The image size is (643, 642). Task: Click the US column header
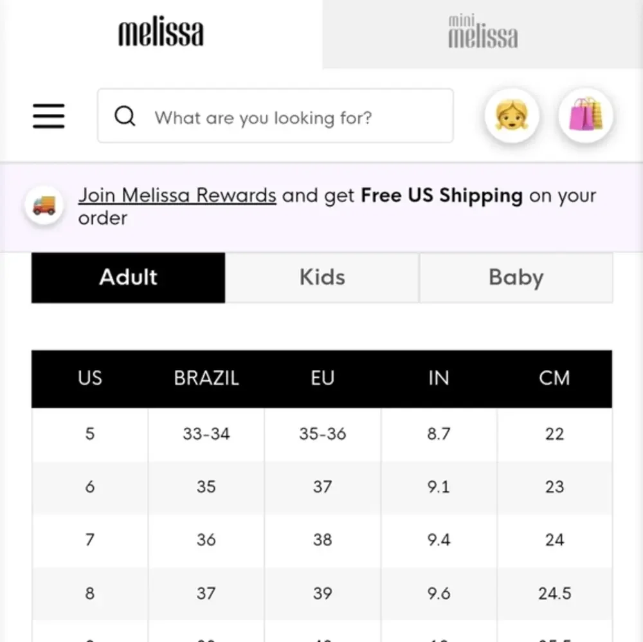pos(90,378)
